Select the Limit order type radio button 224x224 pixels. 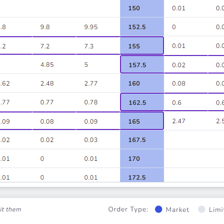pyautogui.click(x=202, y=209)
